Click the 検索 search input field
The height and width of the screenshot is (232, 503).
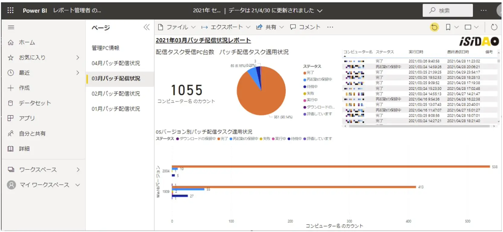pyautogui.click(x=448, y=10)
